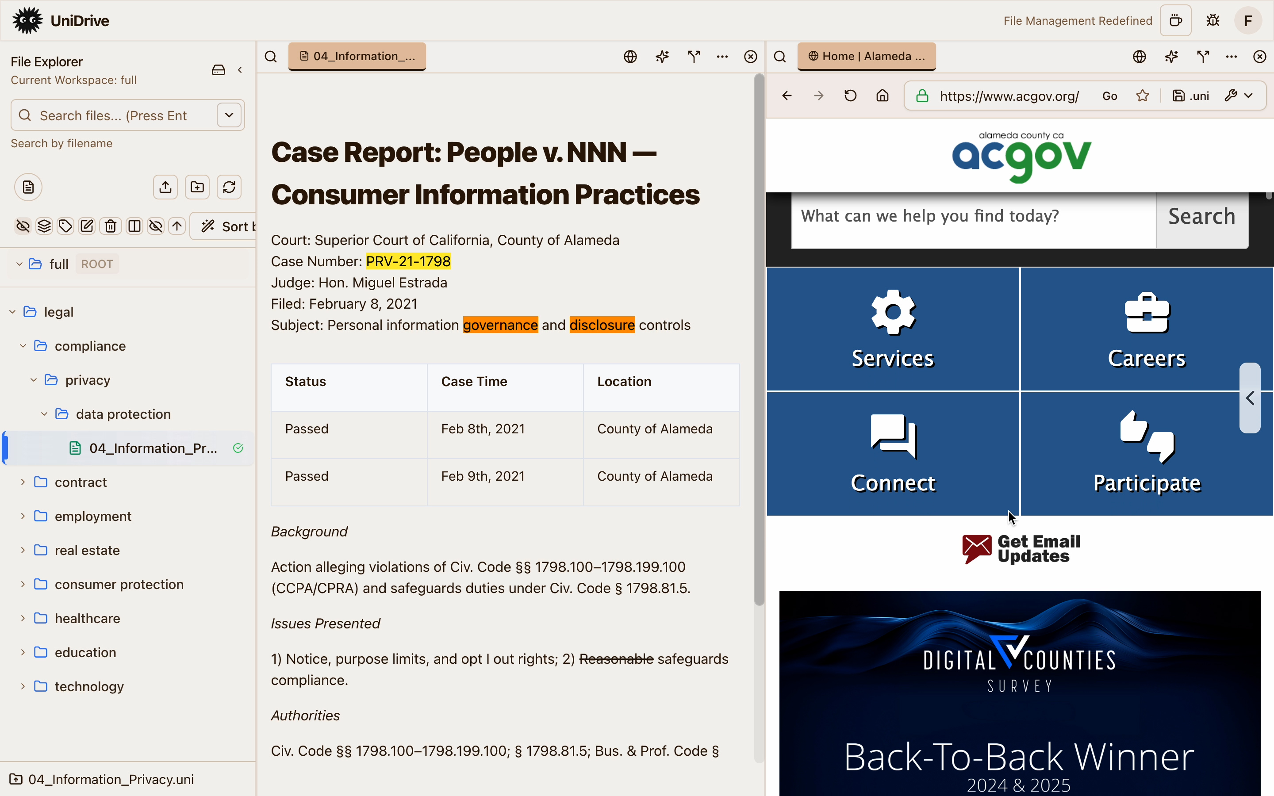Viewport: 1274px width, 796px height.
Task: Toggle the bug debug icon in header
Action: [1213, 20]
